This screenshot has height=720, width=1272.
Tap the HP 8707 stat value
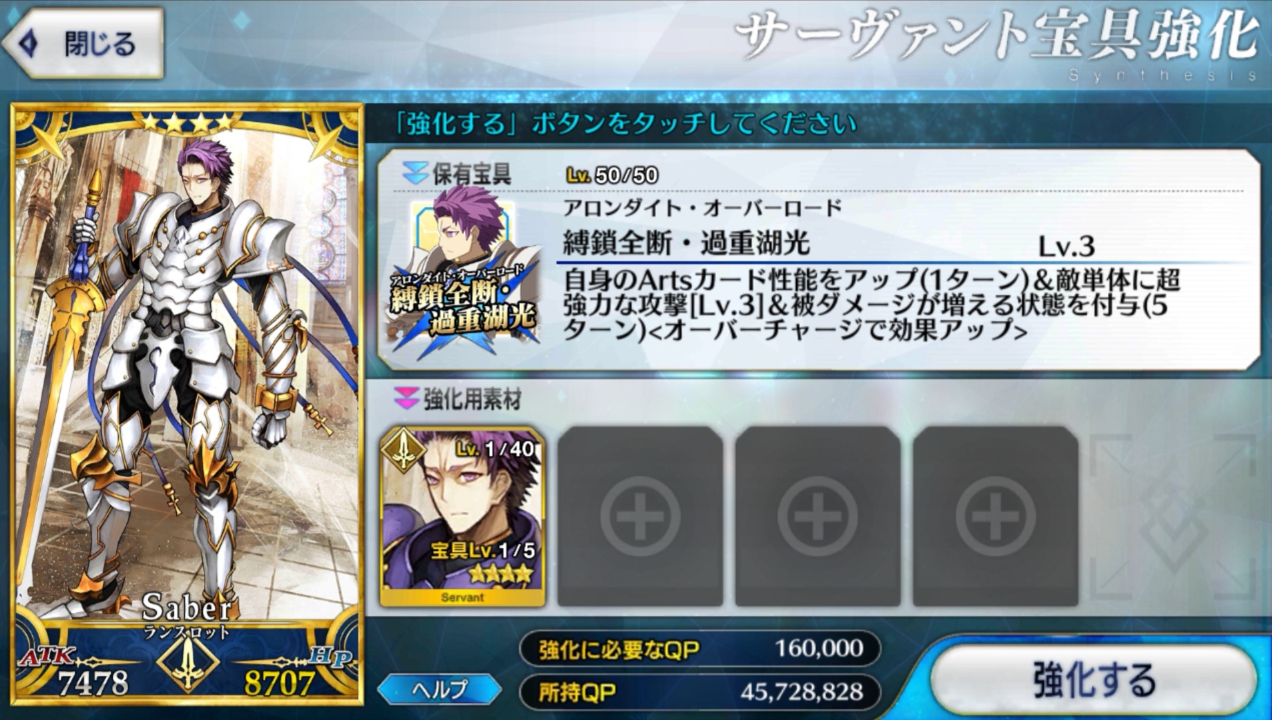click(279, 683)
